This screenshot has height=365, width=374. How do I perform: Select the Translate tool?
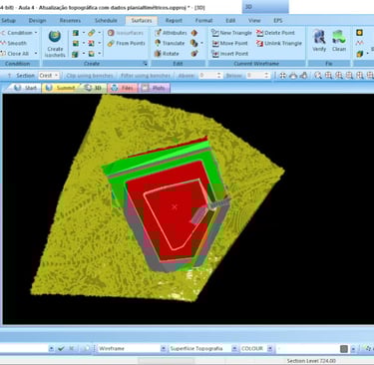click(170, 43)
